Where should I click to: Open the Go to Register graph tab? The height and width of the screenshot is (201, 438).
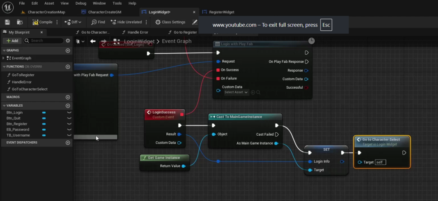(182, 32)
